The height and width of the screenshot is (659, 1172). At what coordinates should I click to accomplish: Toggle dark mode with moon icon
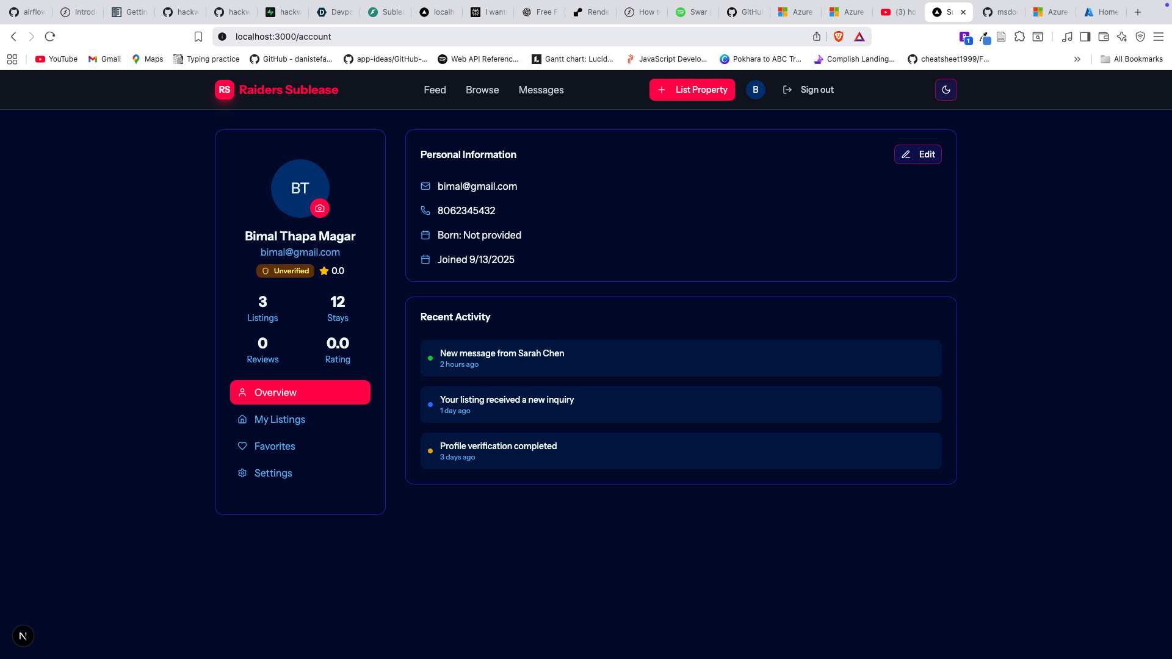[x=946, y=90]
